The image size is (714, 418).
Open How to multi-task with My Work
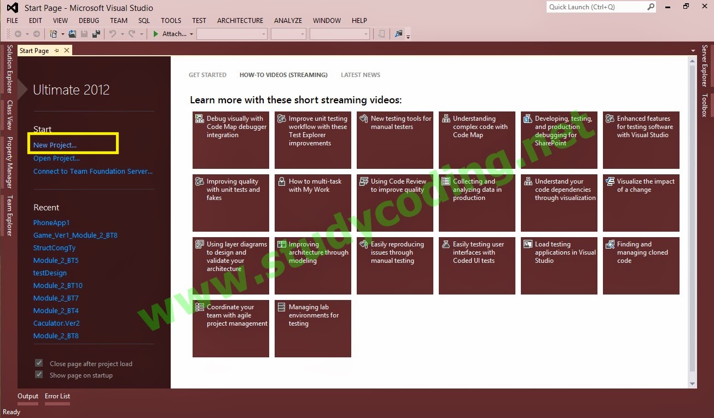(x=313, y=203)
